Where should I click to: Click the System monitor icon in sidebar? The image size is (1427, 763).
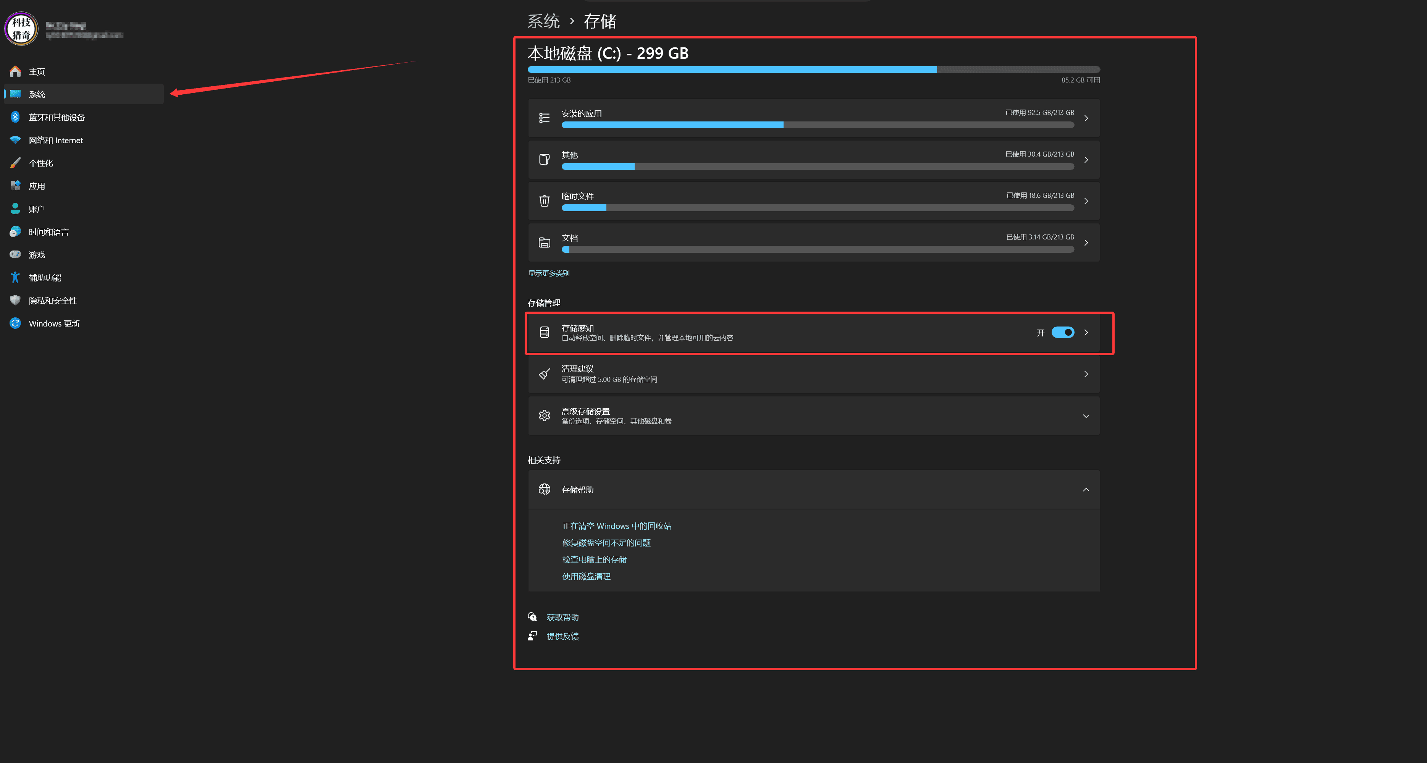(16, 94)
